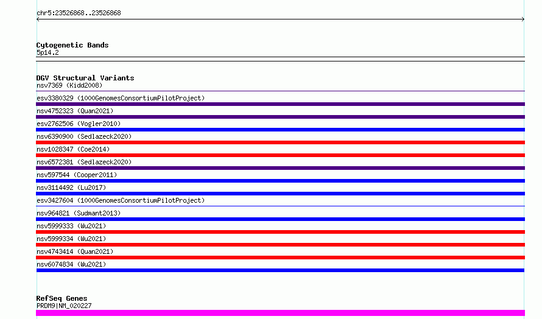Viewport: 542px width, 319px height.
Task: Select nsv5999334 (Wu2021) label
Action: (71, 239)
